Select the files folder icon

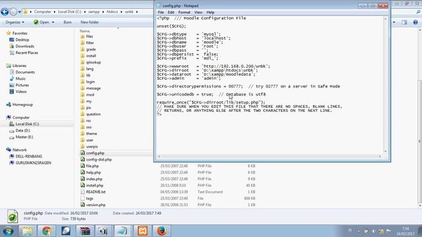tap(82, 36)
